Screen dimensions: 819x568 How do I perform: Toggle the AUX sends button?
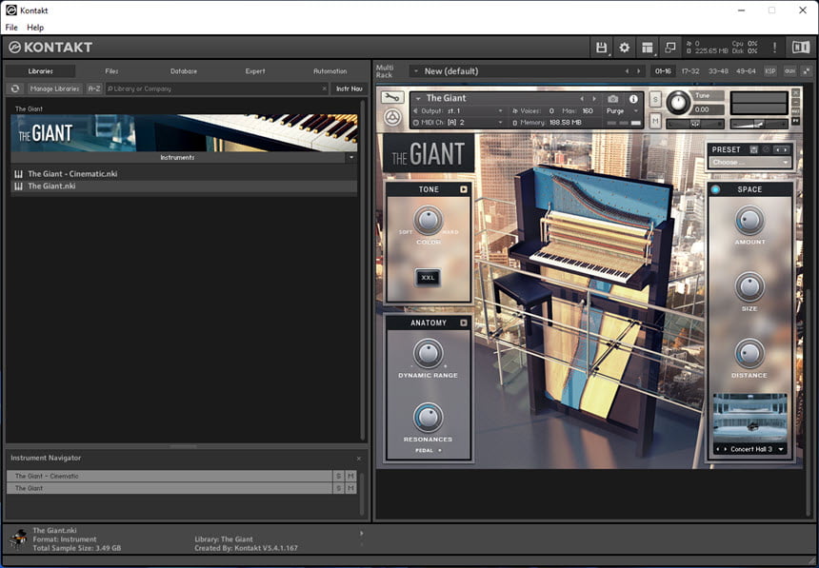coord(789,71)
